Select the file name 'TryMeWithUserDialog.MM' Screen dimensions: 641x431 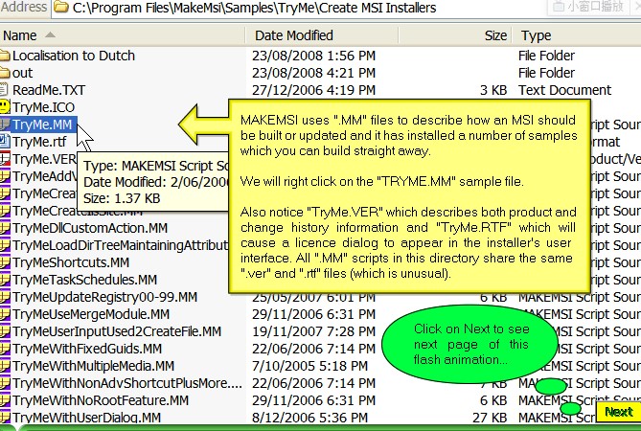point(86,417)
